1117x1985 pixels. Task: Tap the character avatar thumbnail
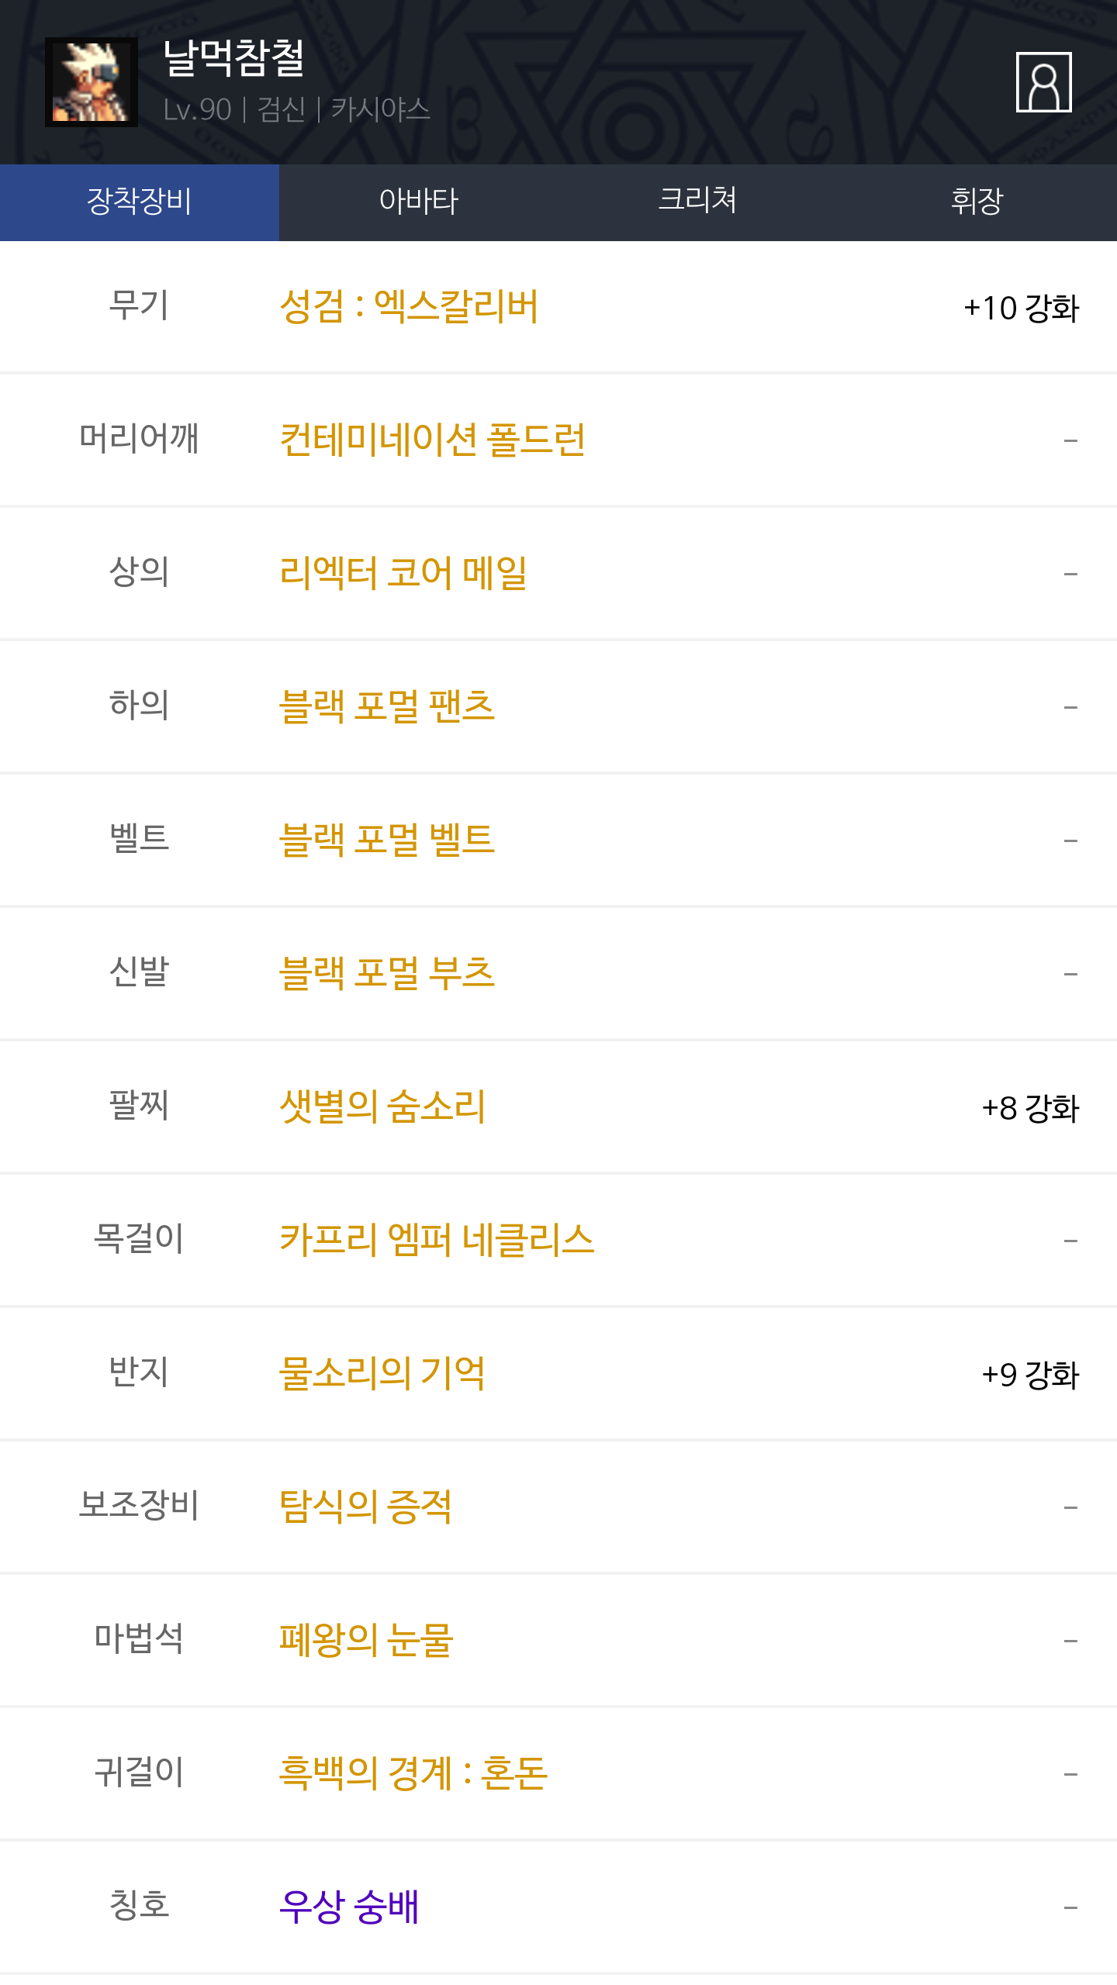(x=92, y=82)
